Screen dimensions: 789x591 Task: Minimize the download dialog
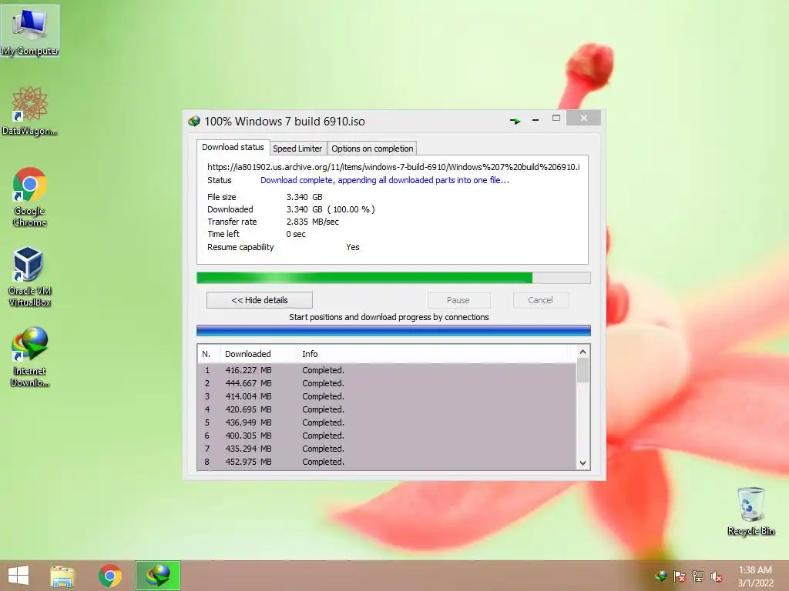click(x=536, y=119)
